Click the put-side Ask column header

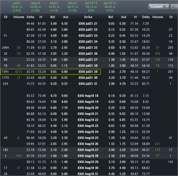coord(124,17)
